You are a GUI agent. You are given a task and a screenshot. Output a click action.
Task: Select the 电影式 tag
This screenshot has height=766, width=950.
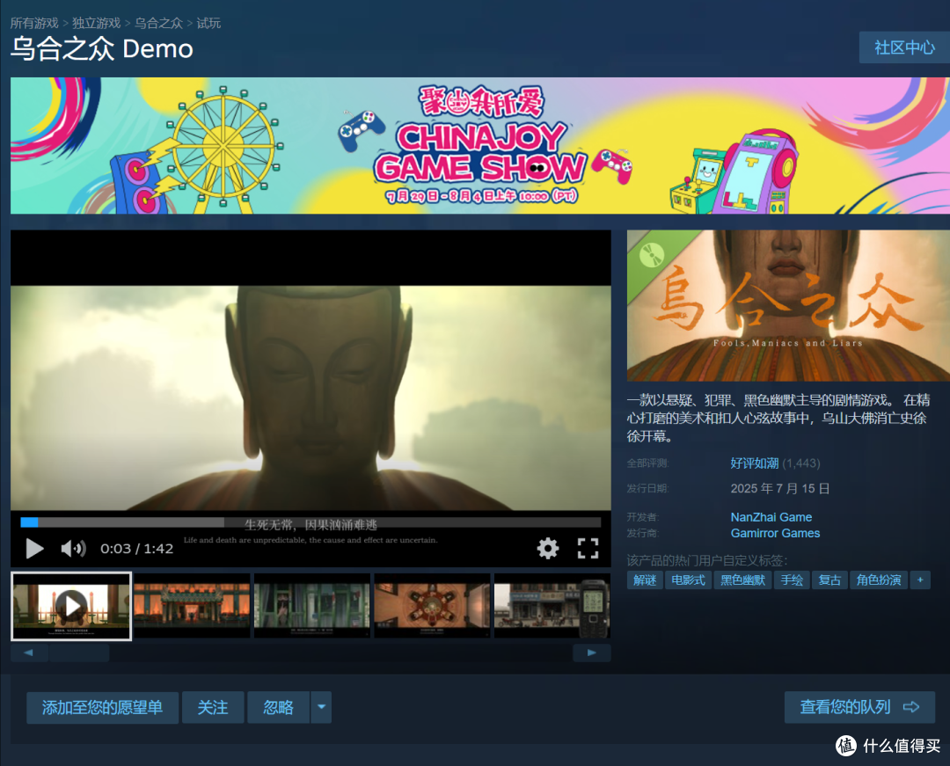688,580
